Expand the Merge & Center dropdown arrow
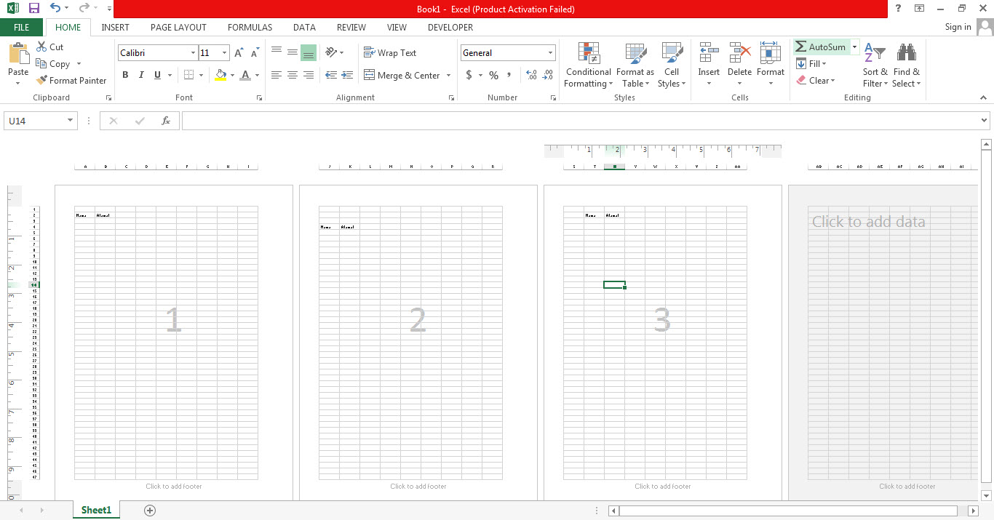The image size is (994, 520). 448,76
